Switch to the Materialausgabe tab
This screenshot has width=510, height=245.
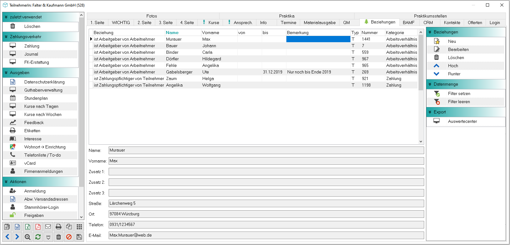pos(319,22)
